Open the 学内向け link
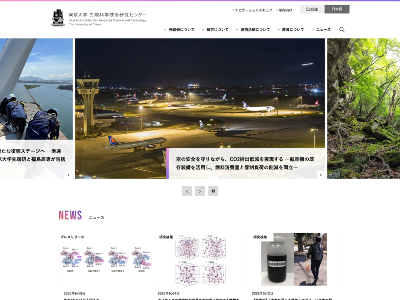Image resolution: width=400 pixels, height=300 pixels. [285, 10]
